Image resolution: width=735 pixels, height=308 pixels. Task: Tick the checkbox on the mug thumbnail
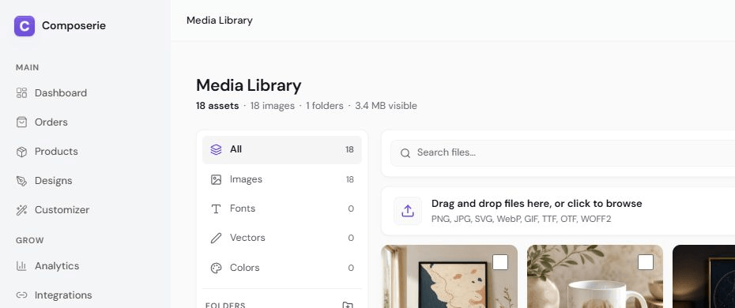[646, 262]
